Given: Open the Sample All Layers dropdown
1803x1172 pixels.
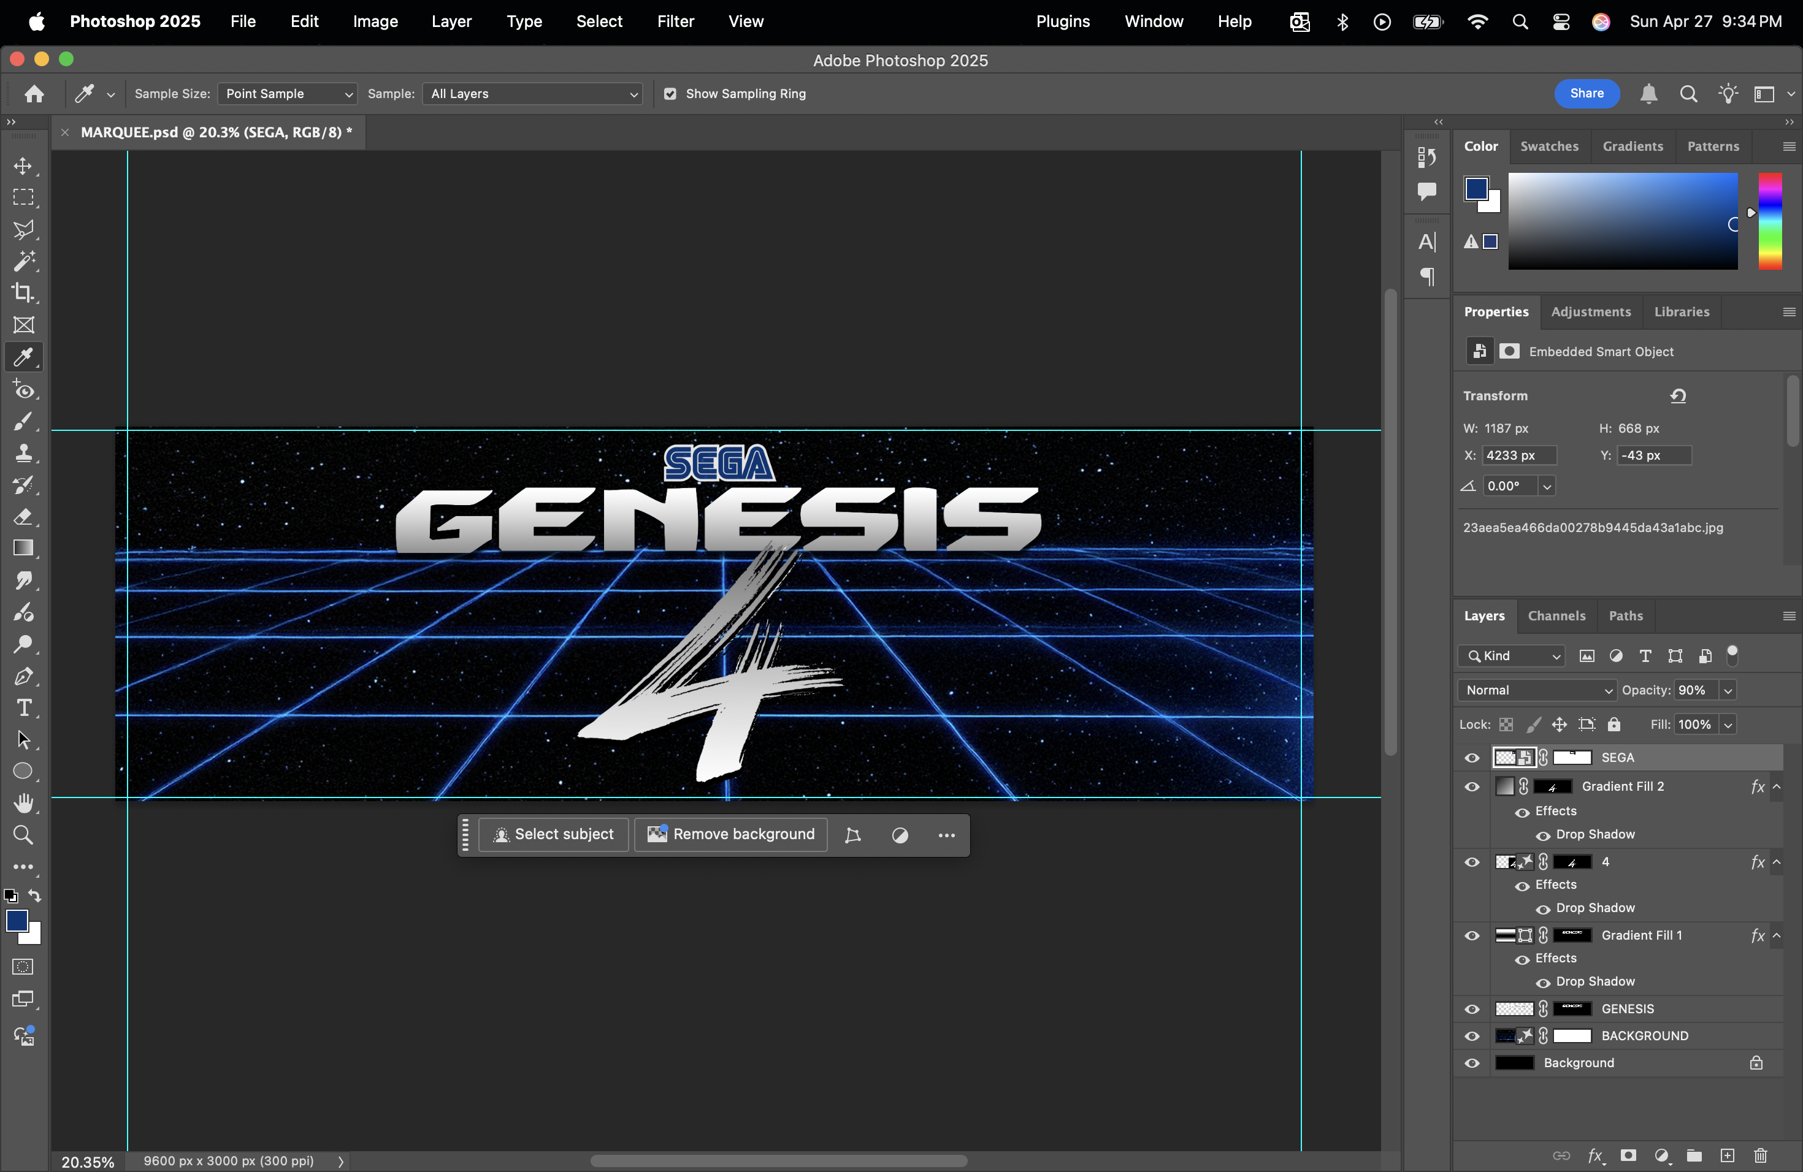Looking at the screenshot, I should (532, 94).
